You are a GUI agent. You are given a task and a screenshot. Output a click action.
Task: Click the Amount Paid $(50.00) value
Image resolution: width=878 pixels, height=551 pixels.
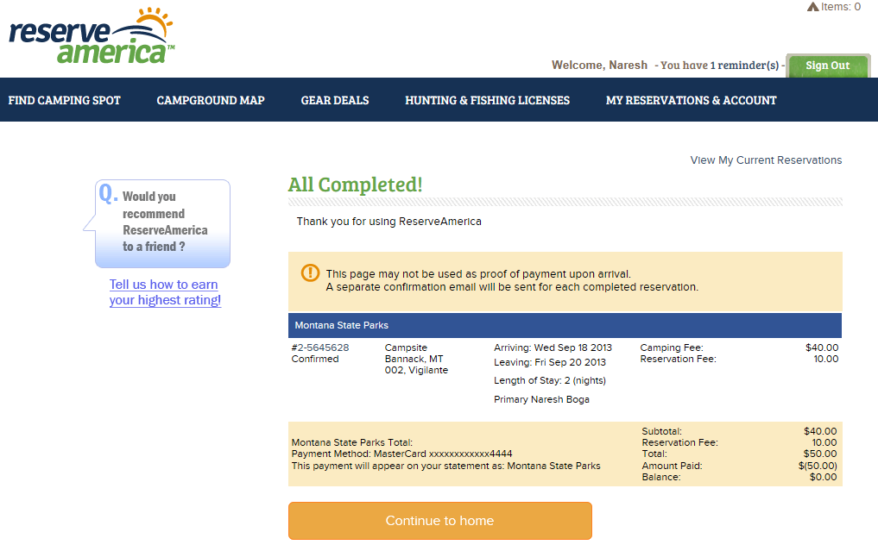818,466
